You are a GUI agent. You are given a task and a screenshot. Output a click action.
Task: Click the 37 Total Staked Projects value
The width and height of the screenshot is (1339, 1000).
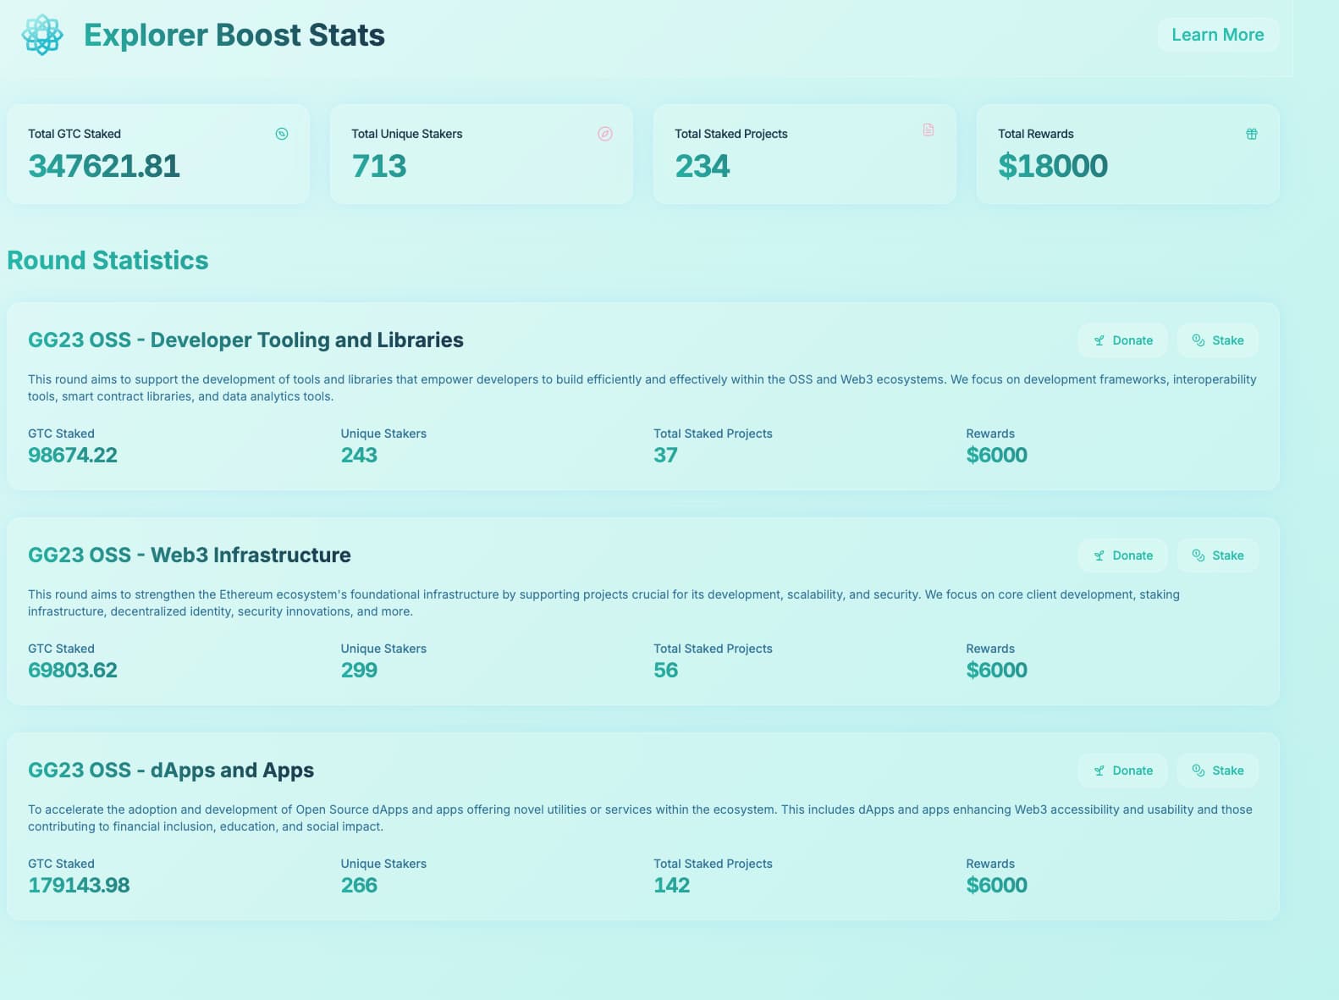(x=665, y=455)
